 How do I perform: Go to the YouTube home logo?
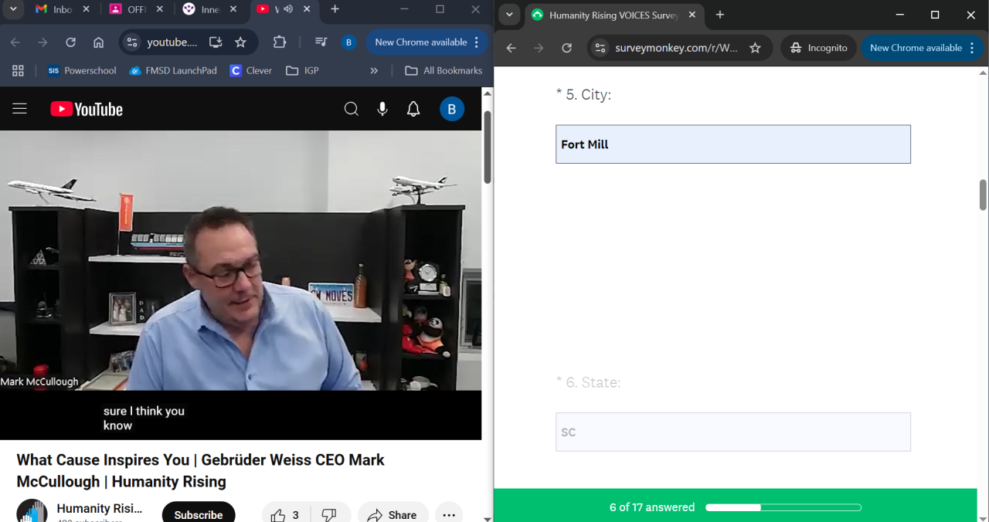coord(87,110)
